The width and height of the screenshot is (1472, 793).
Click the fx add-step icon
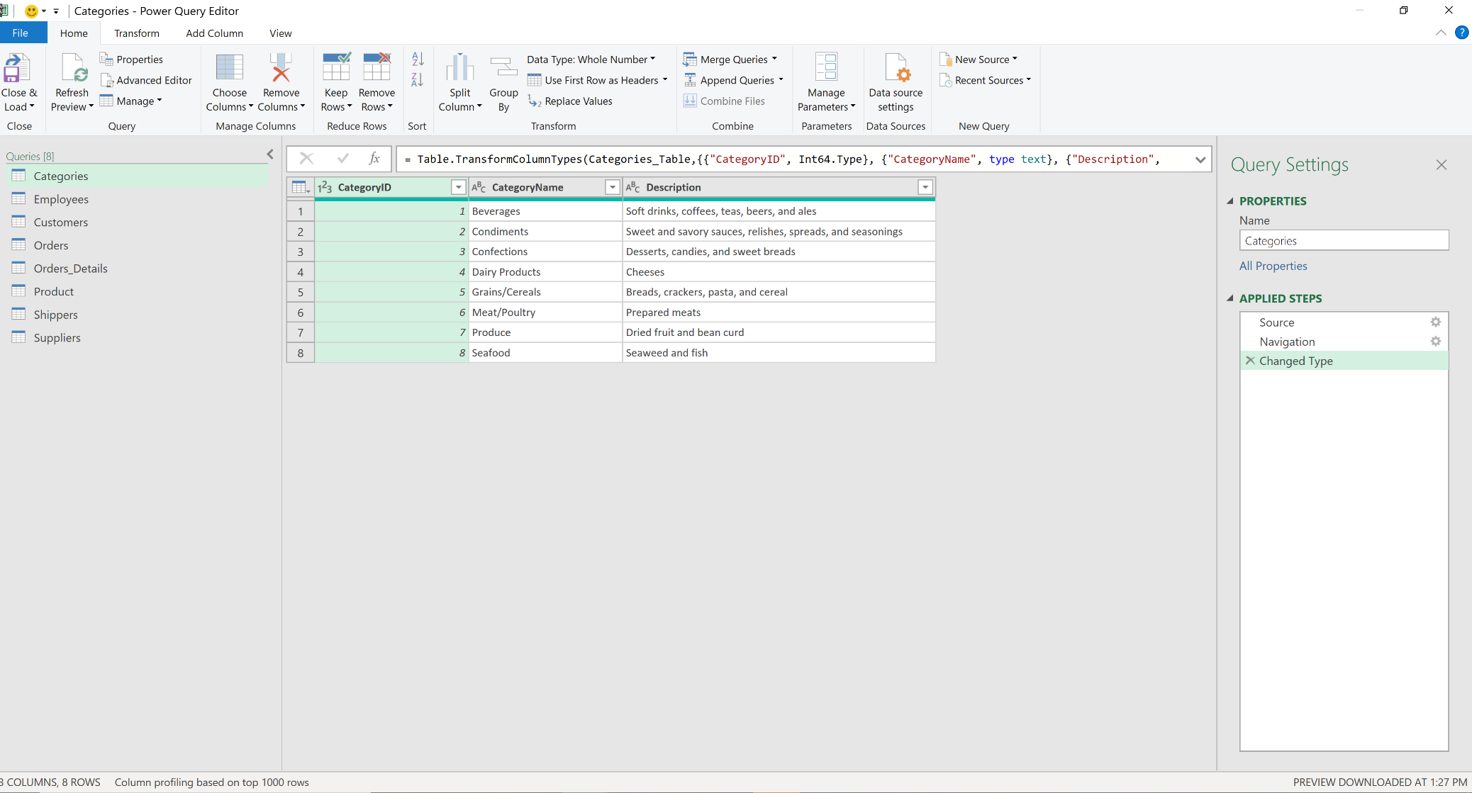(374, 159)
